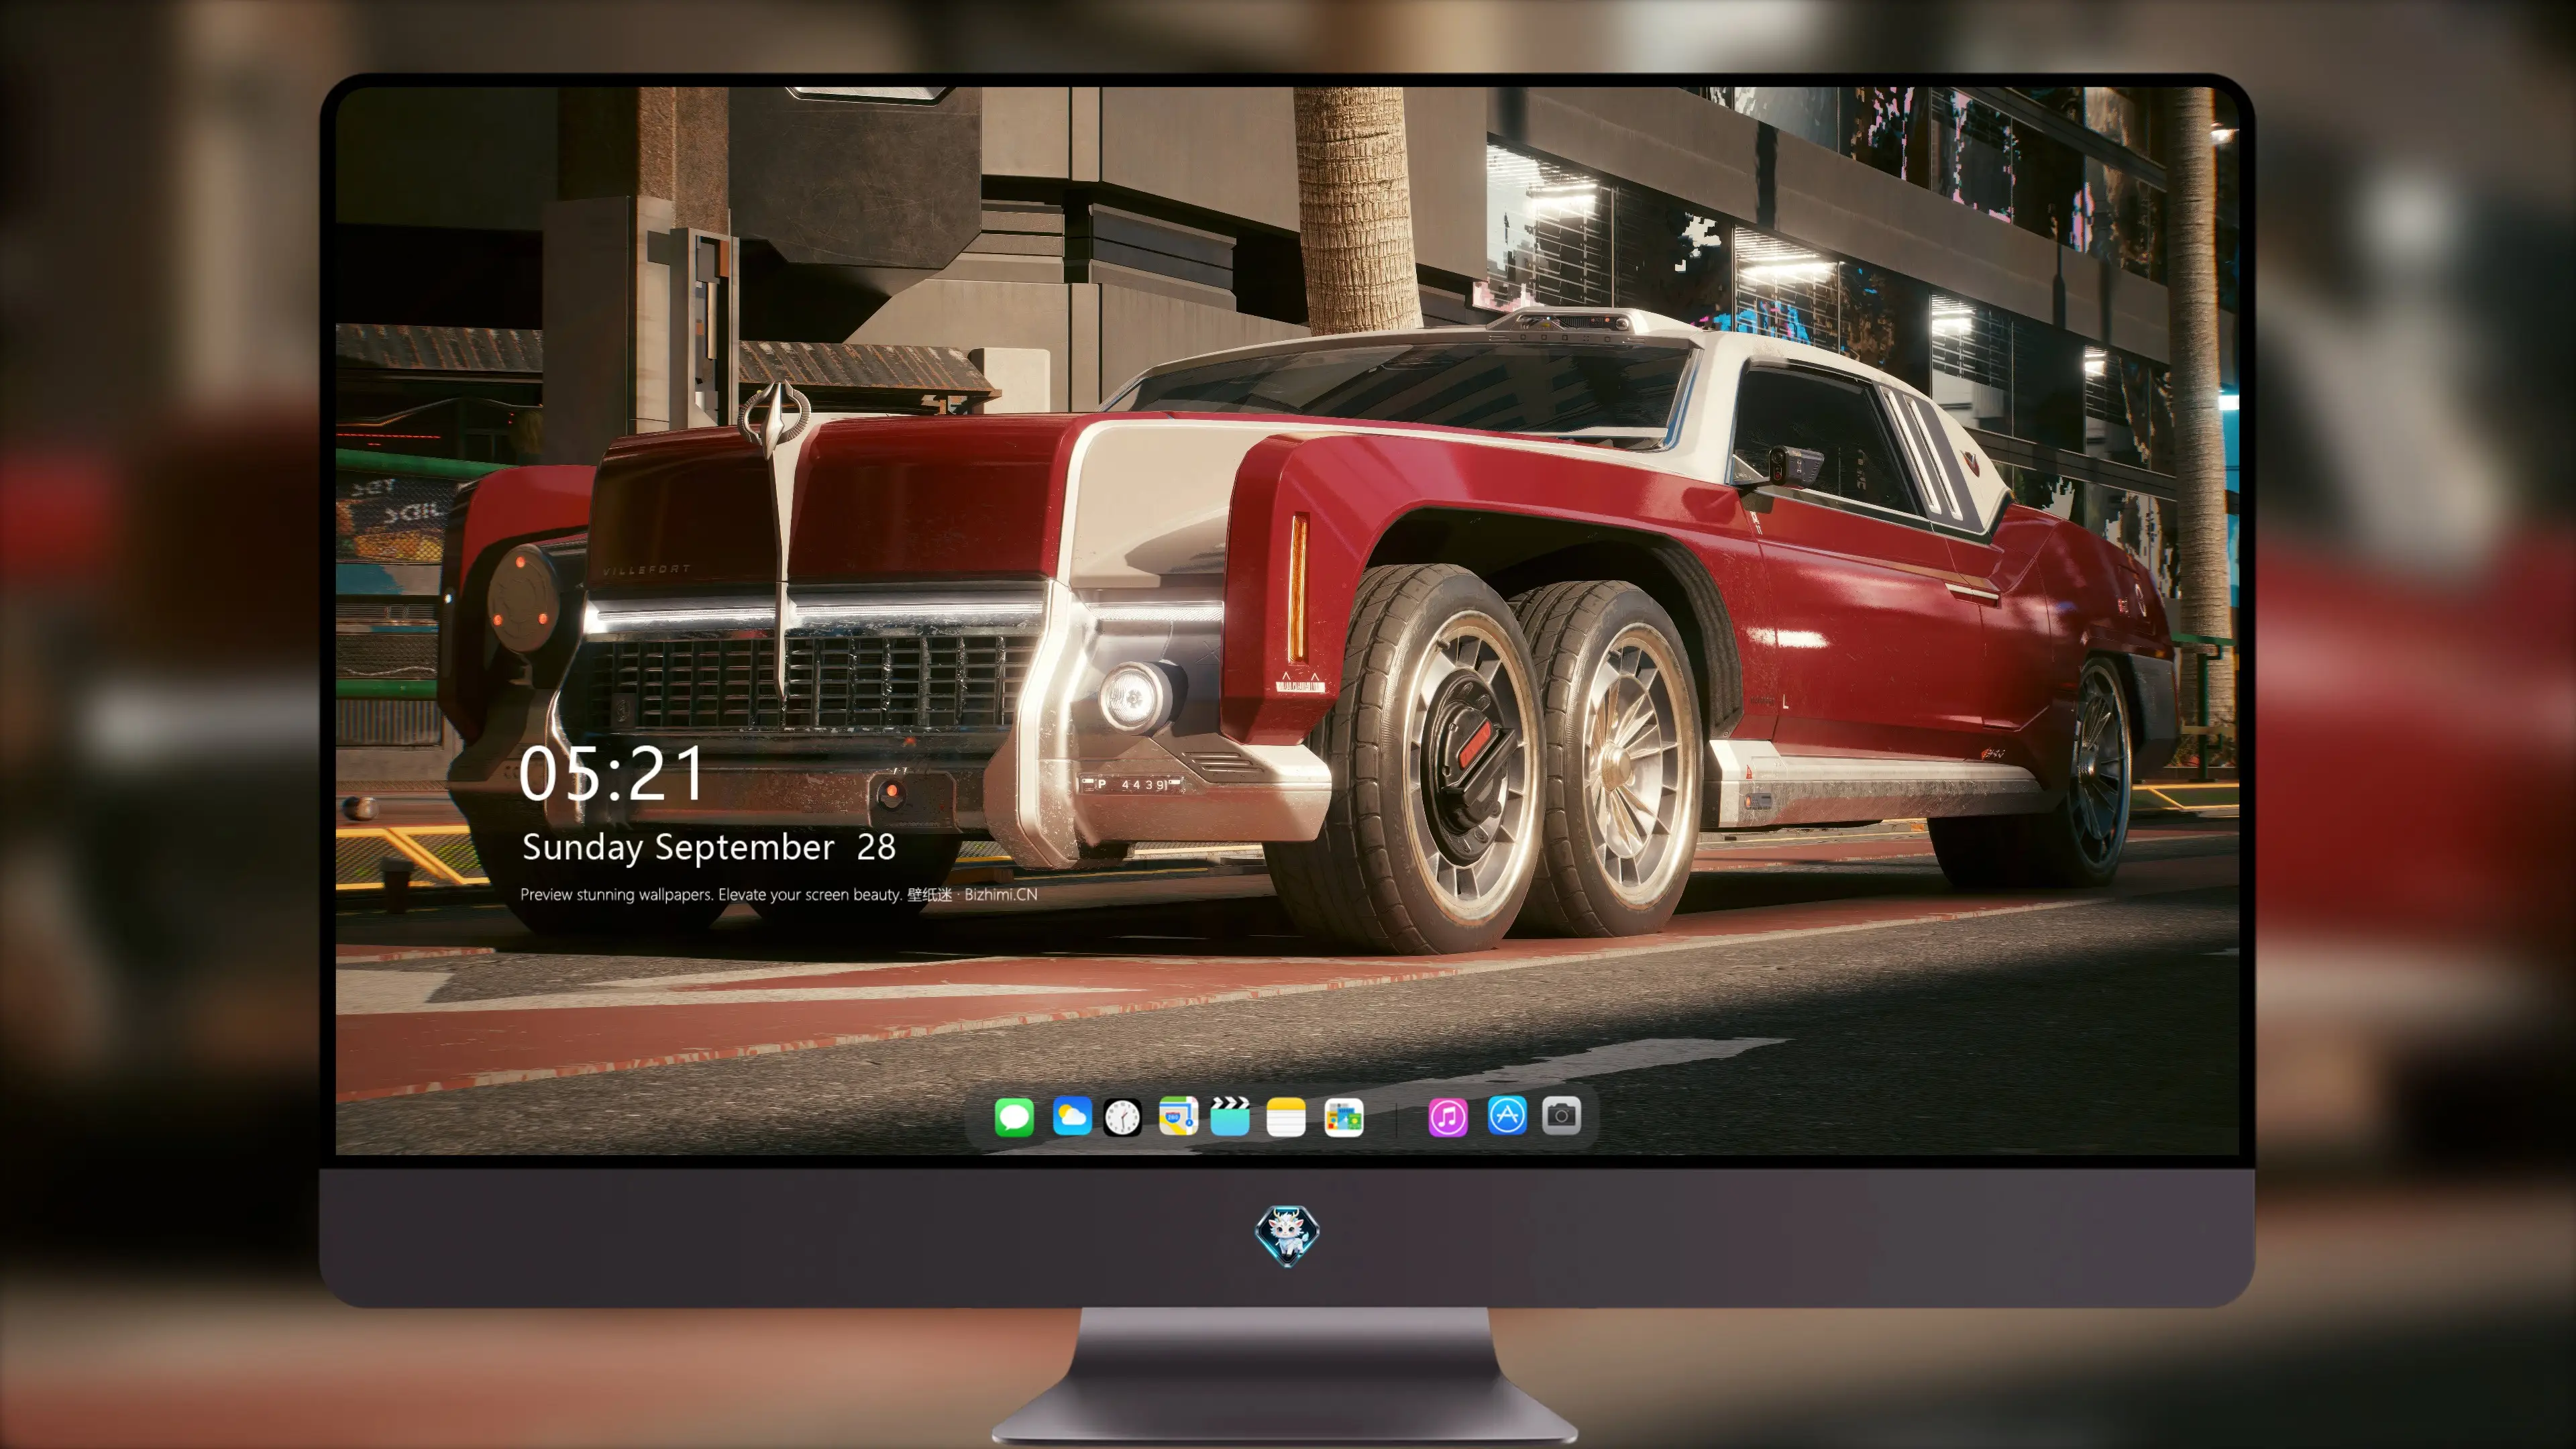
Task: Open the Camera app in the dock
Action: pyautogui.click(x=1561, y=1115)
